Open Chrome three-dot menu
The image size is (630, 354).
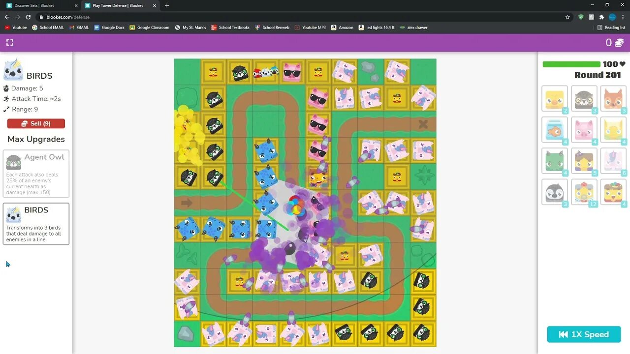623,17
